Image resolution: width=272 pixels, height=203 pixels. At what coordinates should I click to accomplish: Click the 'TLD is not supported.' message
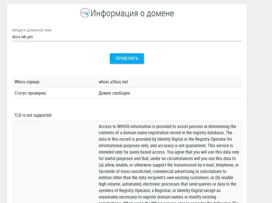pyautogui.click(x=33, y=115)
